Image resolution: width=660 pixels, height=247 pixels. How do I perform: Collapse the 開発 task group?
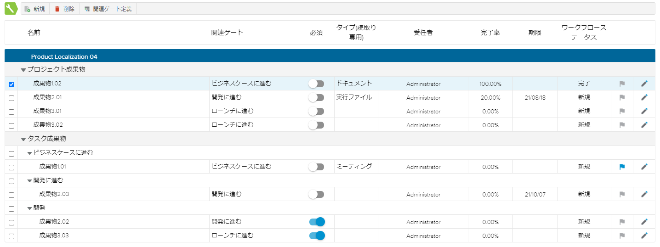[x=30, y=208]
